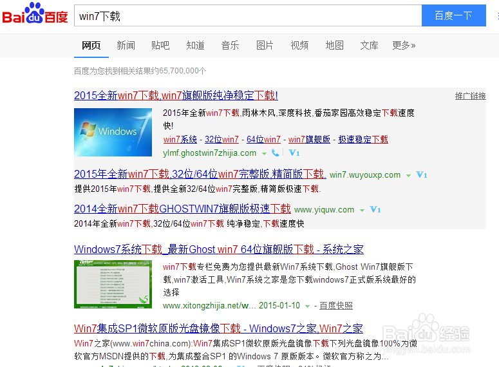Open 百度快照 for the xitongzhijia result
Viewport: 499px width, 367px height.
(x=335, y=306)
